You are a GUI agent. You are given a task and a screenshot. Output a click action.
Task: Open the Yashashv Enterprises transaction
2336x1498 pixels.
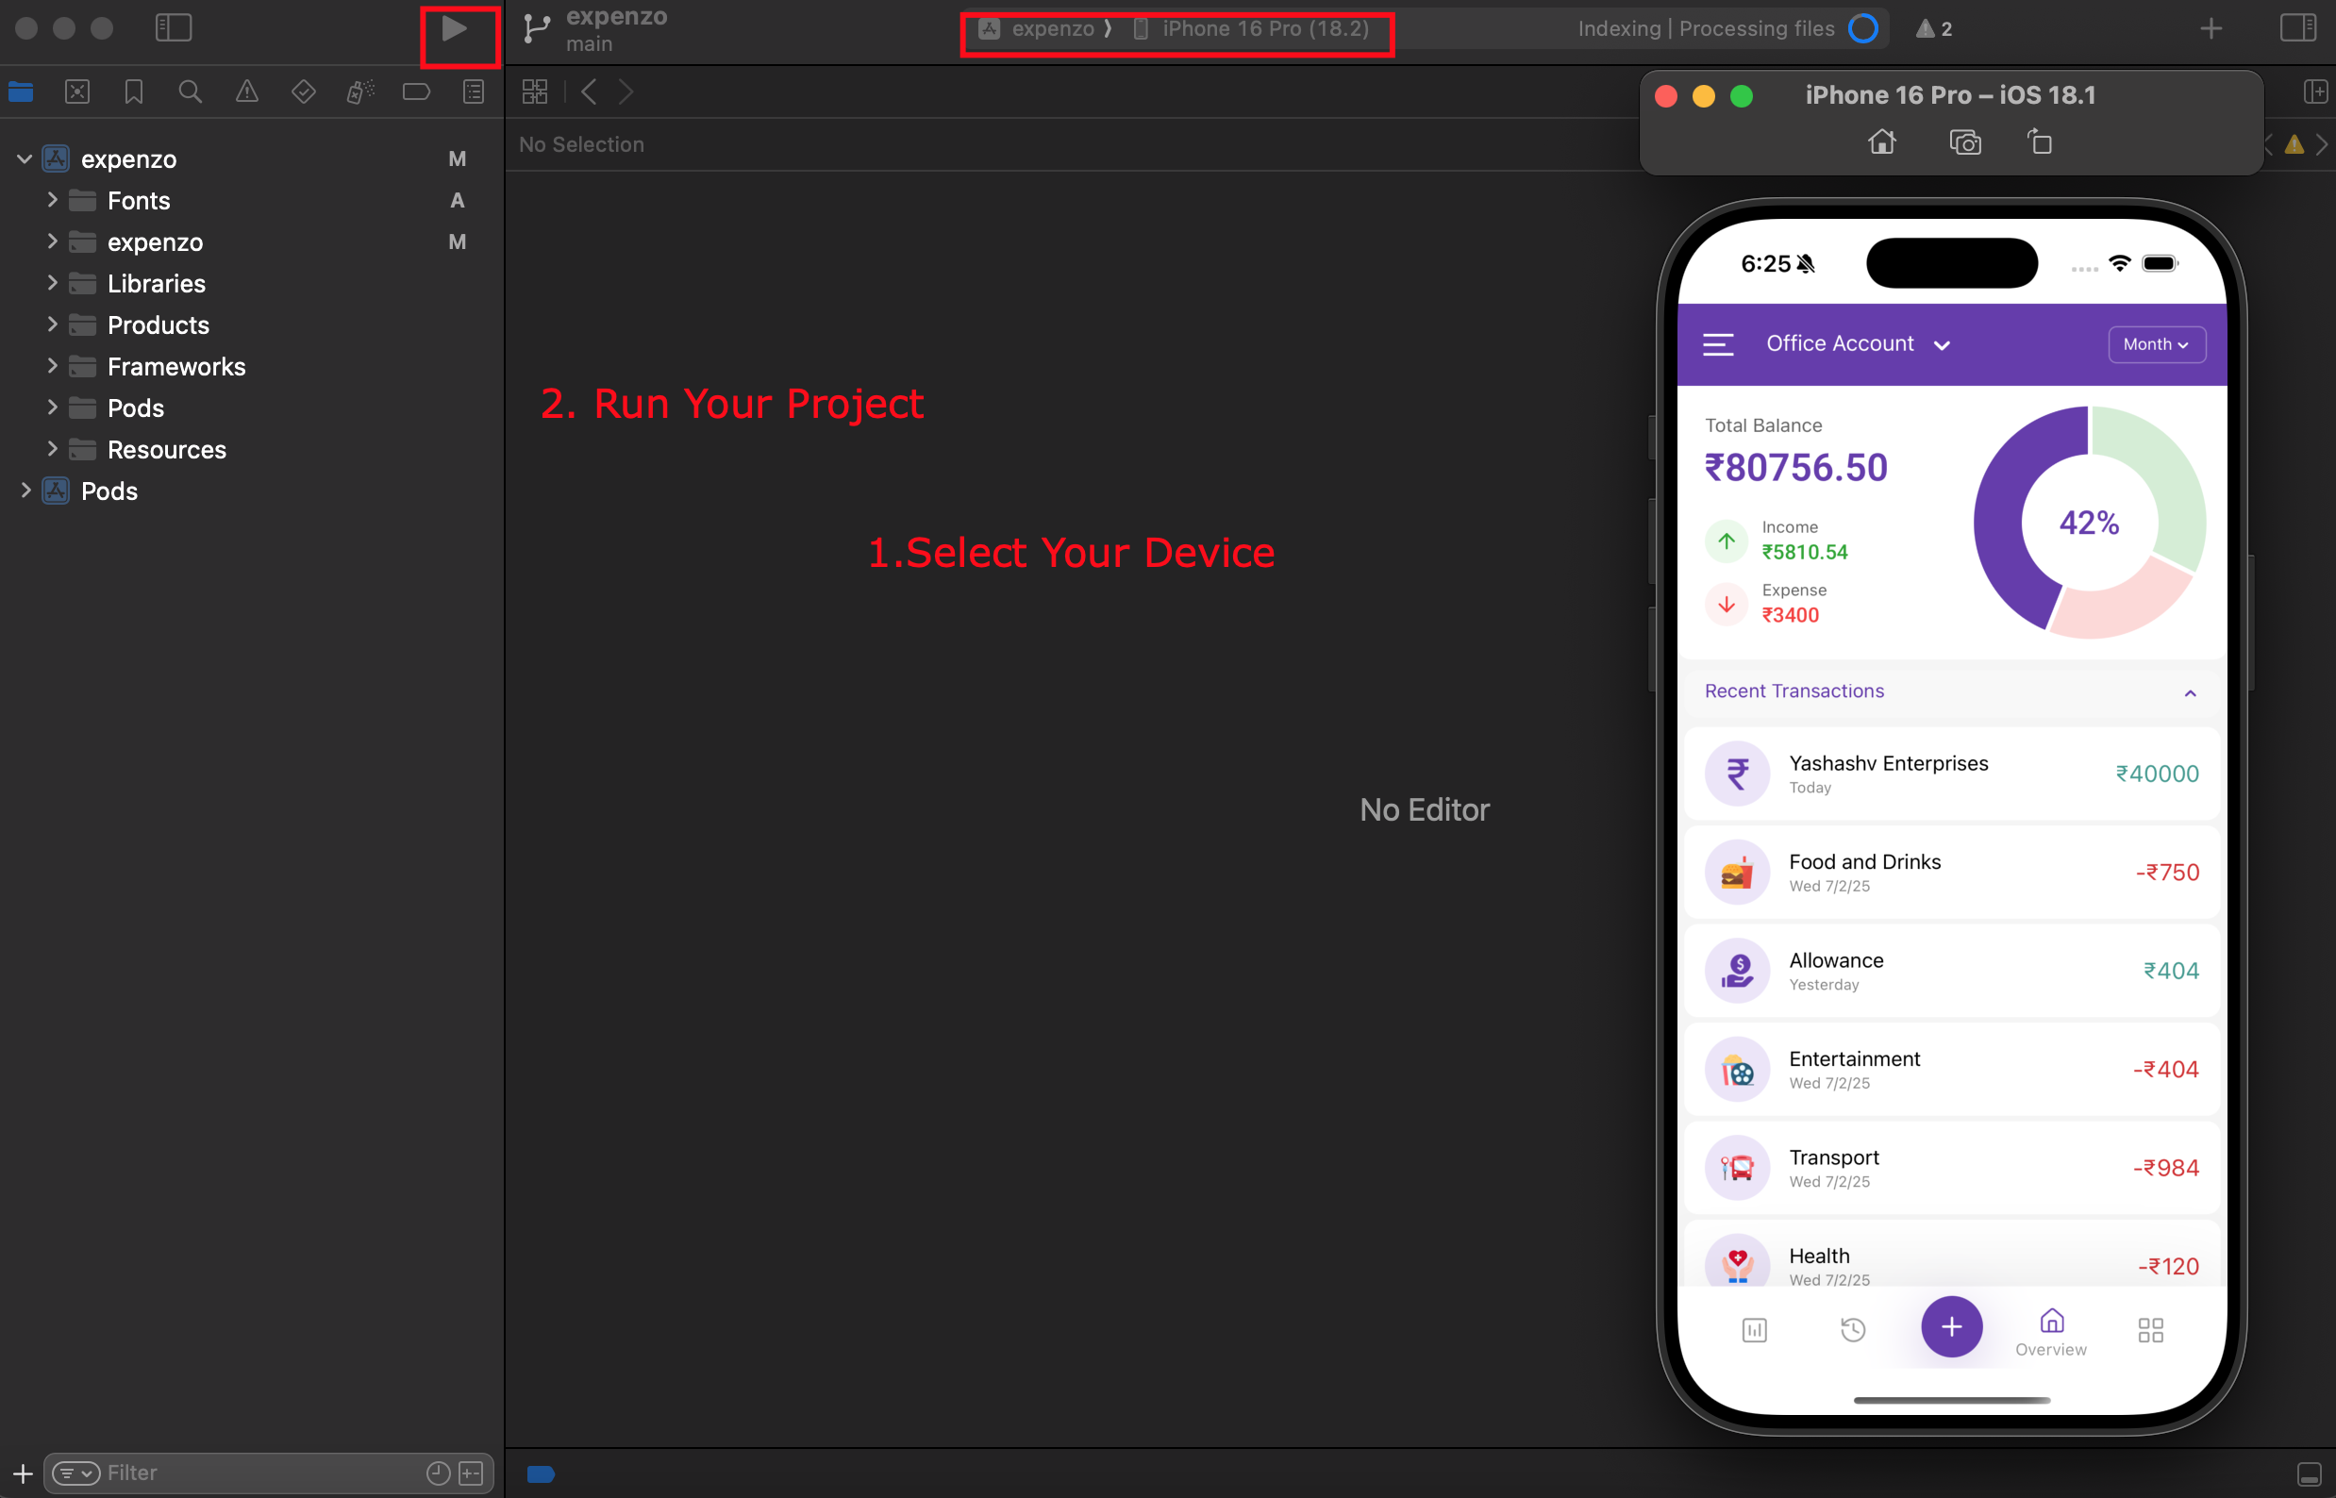(1952, 774)
